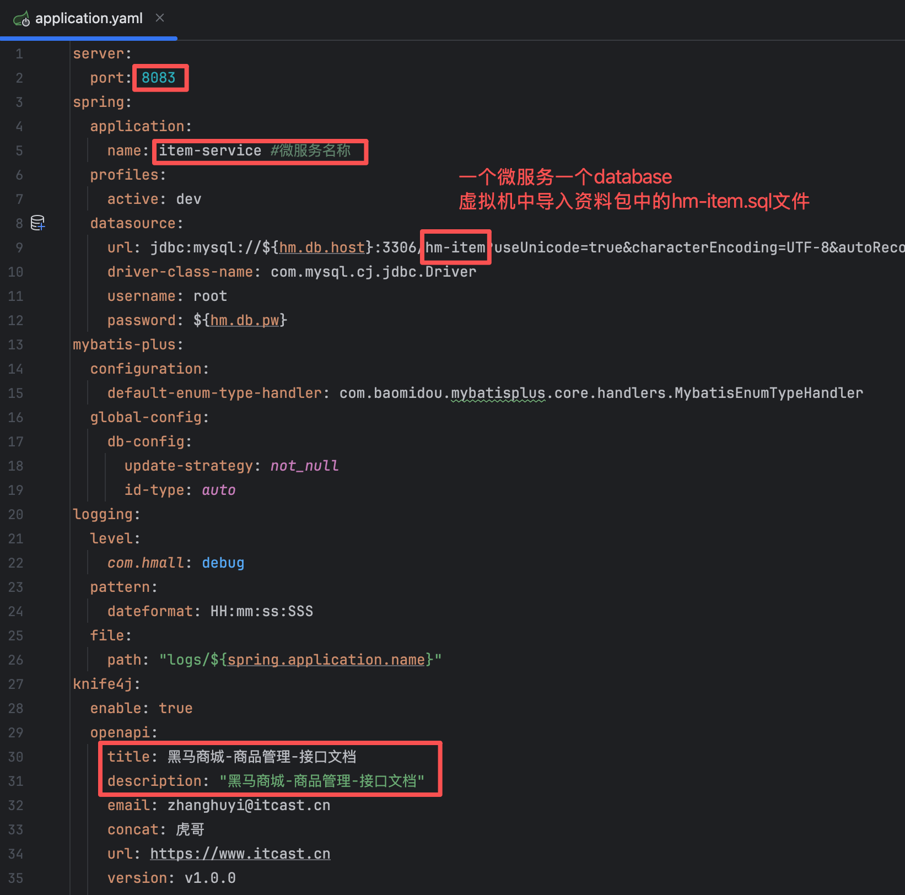The width and height of the screenshot is (905, 895).
Task: Click the 'logging:' key
Action: 107,514
